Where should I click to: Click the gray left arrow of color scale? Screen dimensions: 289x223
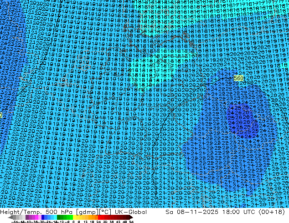coord(10,218)
